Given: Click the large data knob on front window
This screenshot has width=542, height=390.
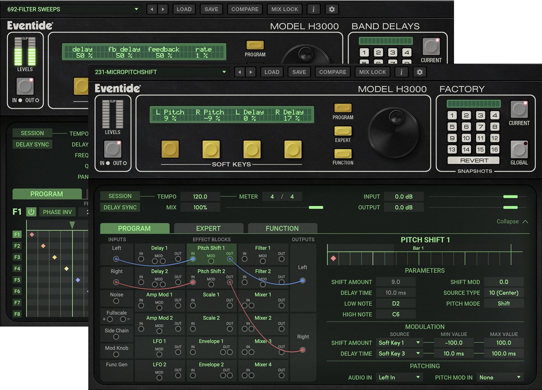Looking at the screenshot, I should 393,133.
